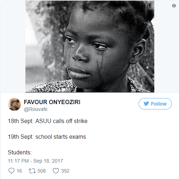The height and width of the screenshot is (179, 179).
Task: Click the tweet text about ASUU strike
Action: click(x=48, y=121)
